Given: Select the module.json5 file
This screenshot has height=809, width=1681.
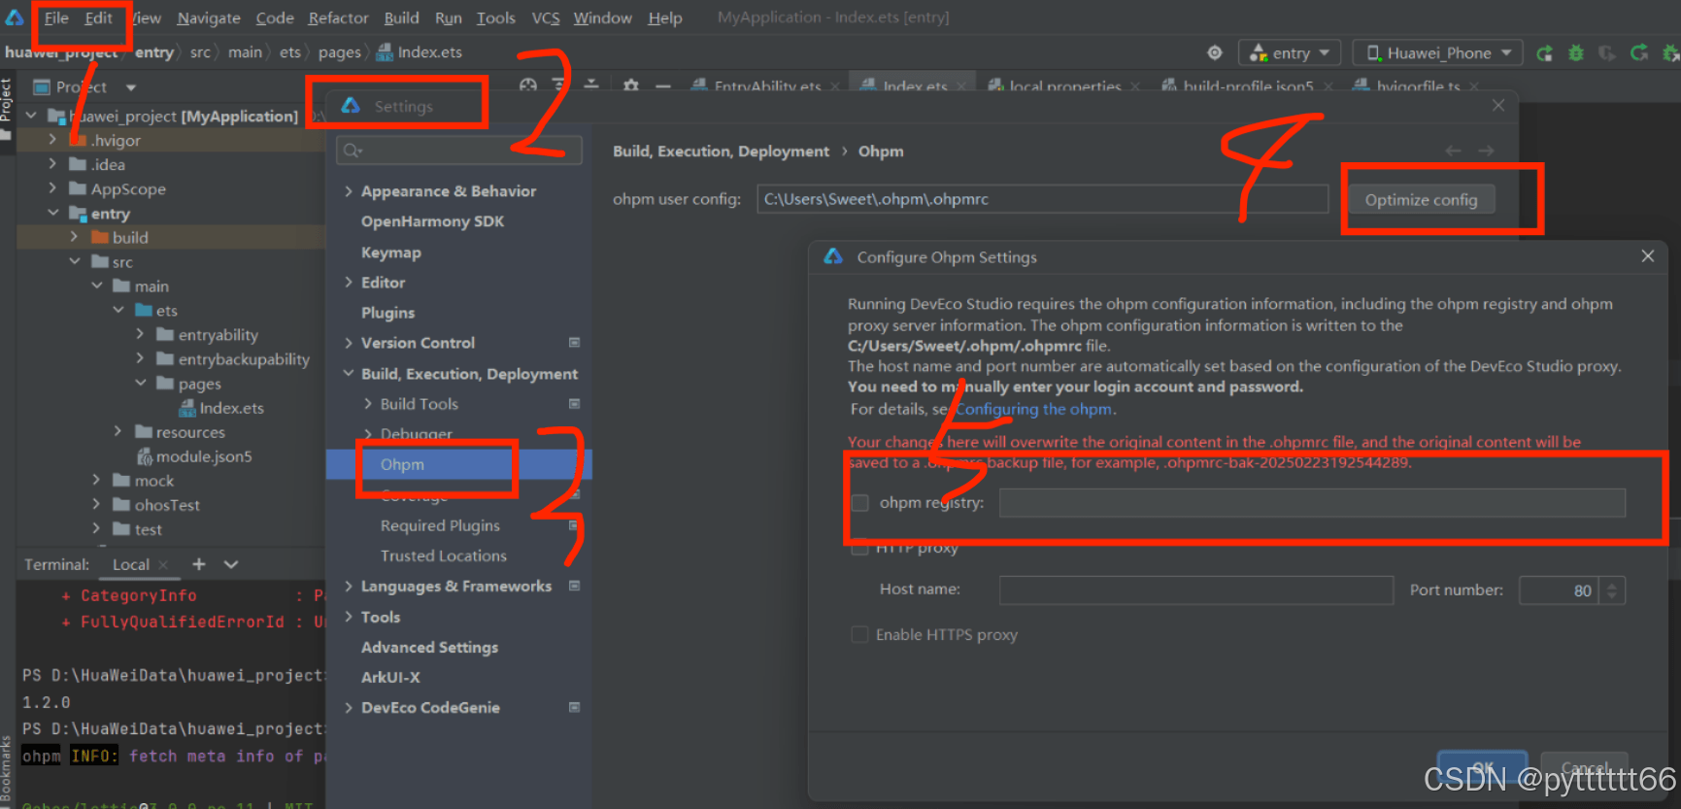Looking at the screenshot, I should [x=203, y=456].
